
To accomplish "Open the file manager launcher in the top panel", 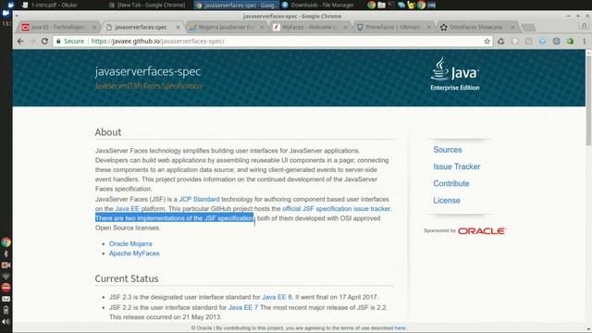I will coord(382,5).
